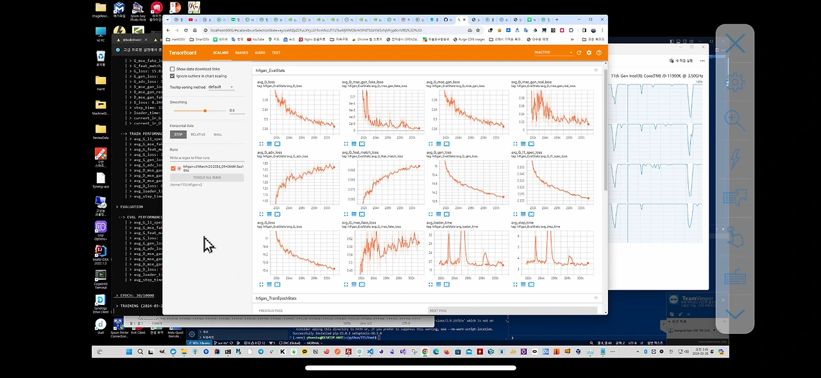This screenshot has width=821, height=378.
Task: Enable Show data download links checkbox
Action: (x=173, y=69)
